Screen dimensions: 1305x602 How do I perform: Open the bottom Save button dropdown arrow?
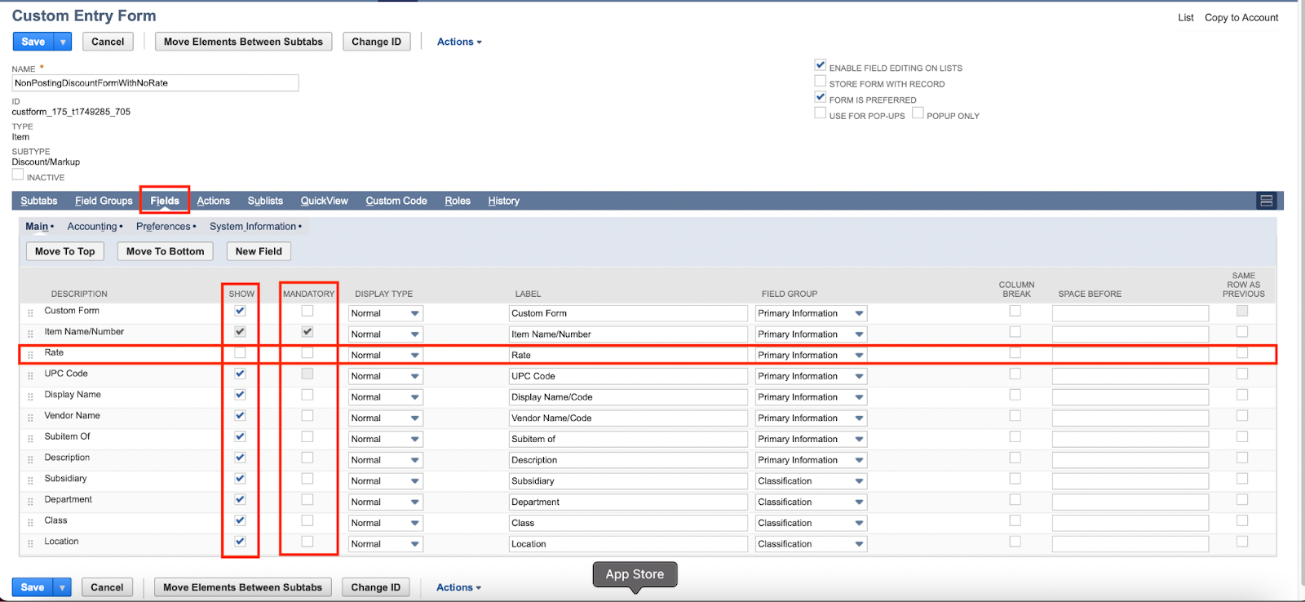(62, 587)
